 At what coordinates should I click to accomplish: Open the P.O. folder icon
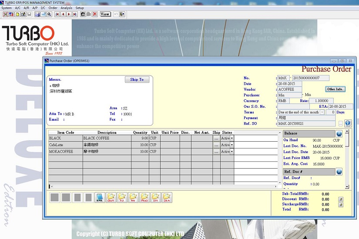tap(122, 198)
